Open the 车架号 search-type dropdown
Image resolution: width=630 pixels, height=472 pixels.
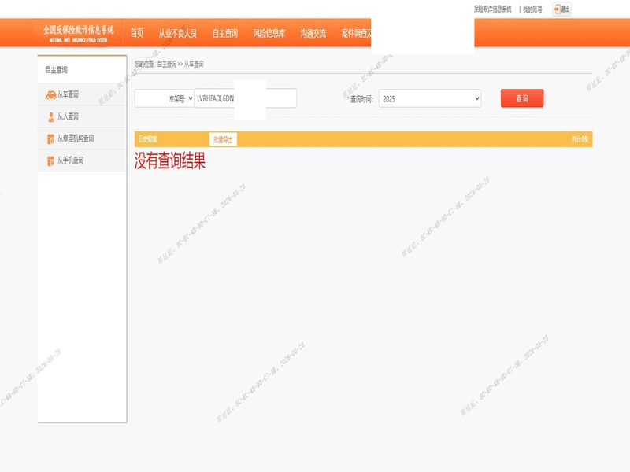[x=165, y=98]
